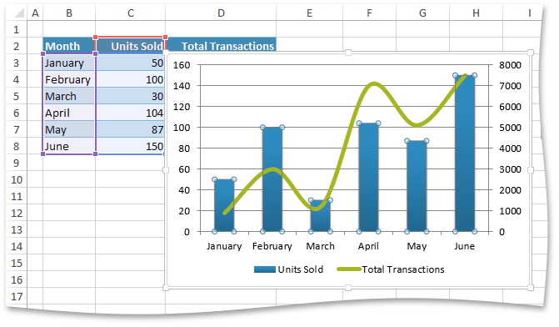The image size is (559, 327).
Task: Click the select-all corner triangle icon
Action: (19, 13)
